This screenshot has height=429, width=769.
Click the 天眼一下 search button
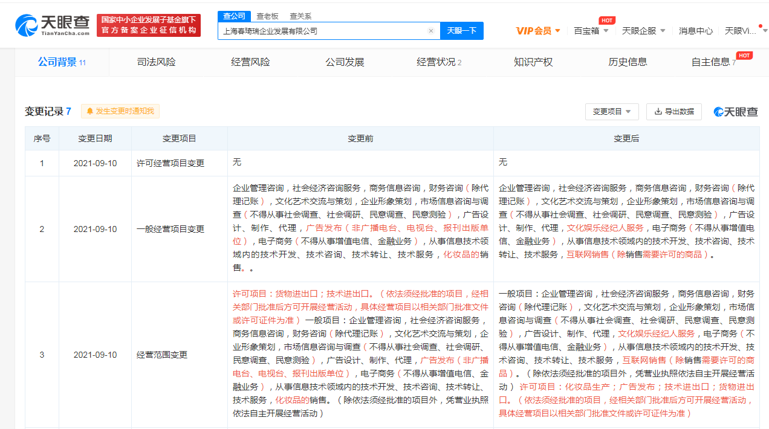(x=461, y=31)
